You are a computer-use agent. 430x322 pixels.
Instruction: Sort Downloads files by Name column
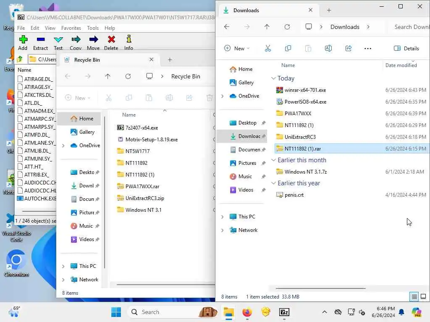[x=288, y=65]
